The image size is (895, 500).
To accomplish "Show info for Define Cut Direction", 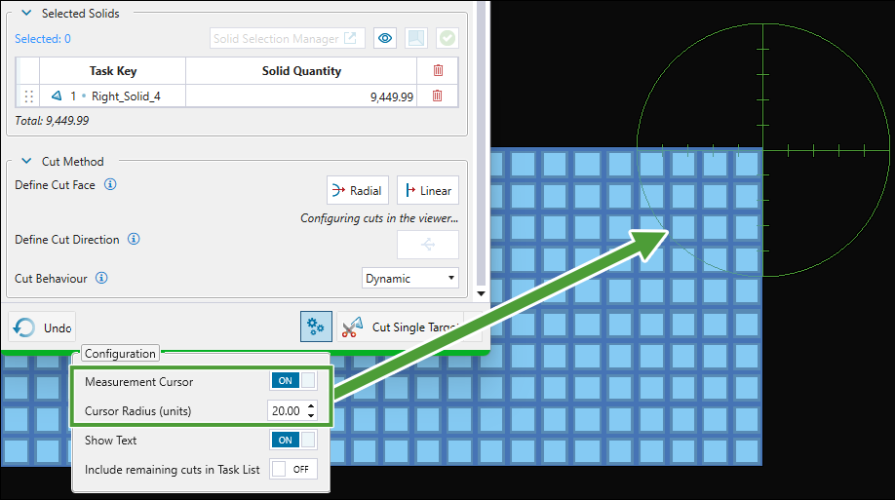I will click(134, 239).
